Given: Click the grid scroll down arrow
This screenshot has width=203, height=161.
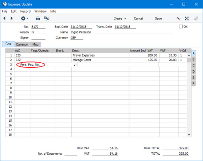Looking at the screenshot, I should [x=189, y=134].
